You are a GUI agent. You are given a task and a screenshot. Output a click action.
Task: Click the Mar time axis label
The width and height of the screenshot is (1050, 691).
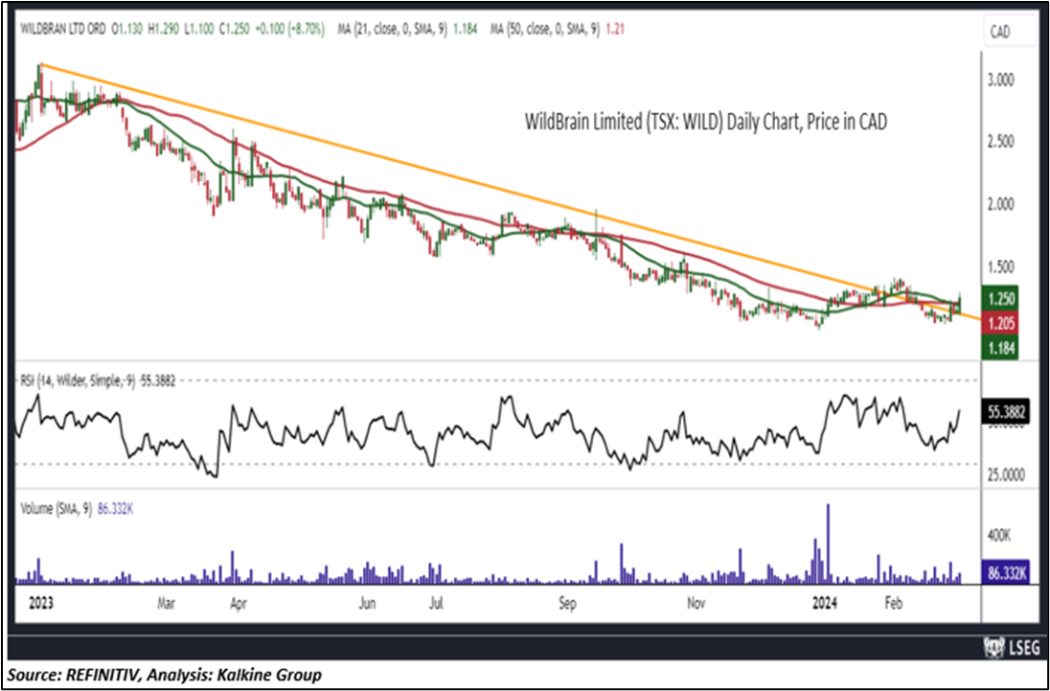(166, 603)
